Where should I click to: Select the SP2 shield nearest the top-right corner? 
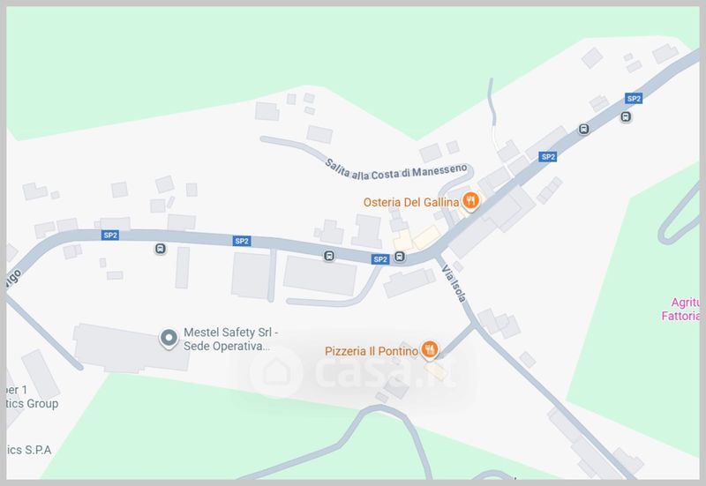click(x=634, y=99)
